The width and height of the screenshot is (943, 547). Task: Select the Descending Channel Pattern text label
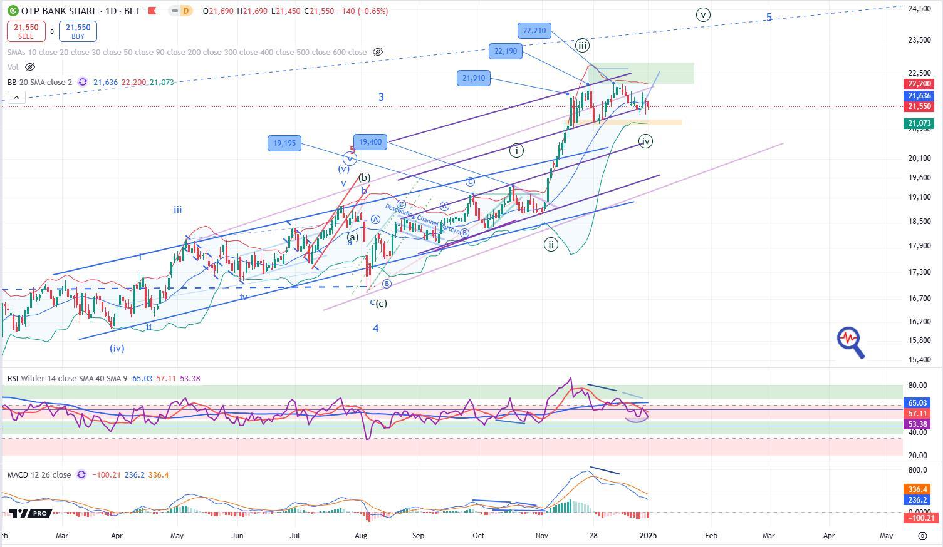422,220
